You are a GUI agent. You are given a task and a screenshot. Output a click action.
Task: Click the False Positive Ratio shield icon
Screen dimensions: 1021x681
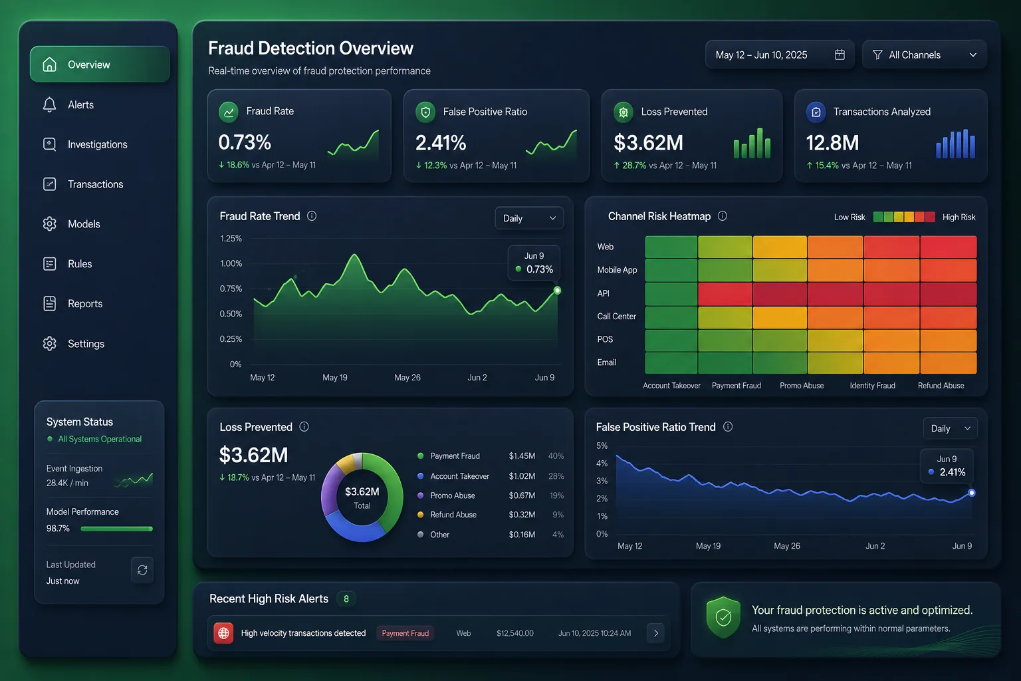[425, 112]
